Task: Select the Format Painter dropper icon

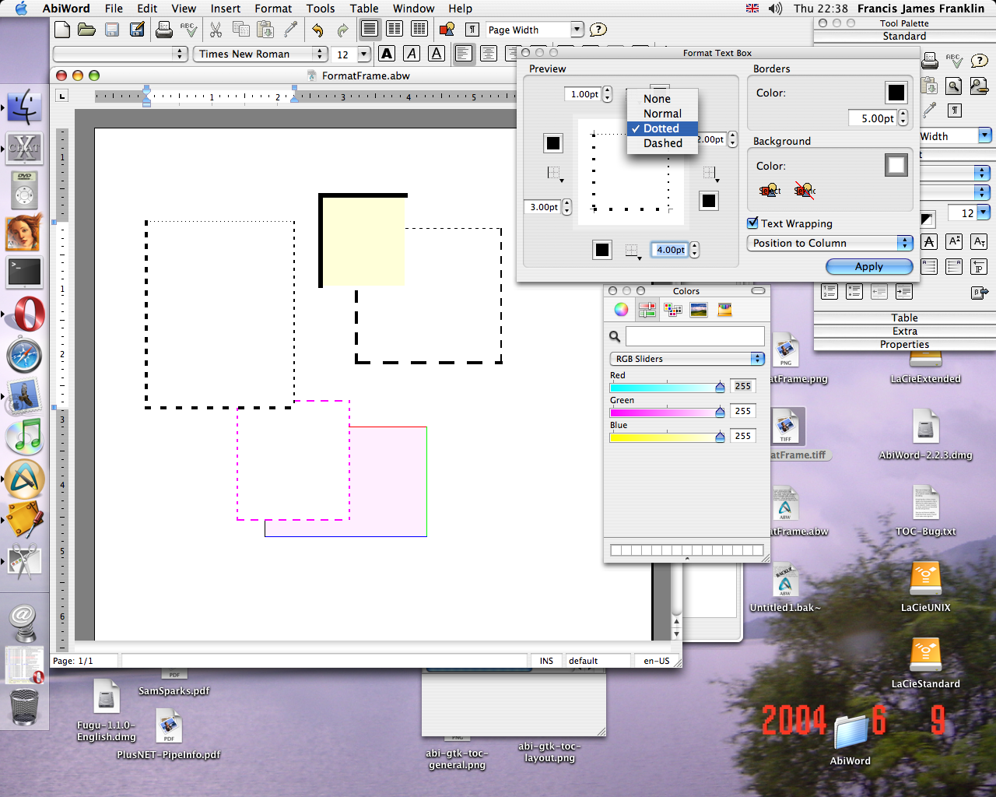Action: point(291,30)
